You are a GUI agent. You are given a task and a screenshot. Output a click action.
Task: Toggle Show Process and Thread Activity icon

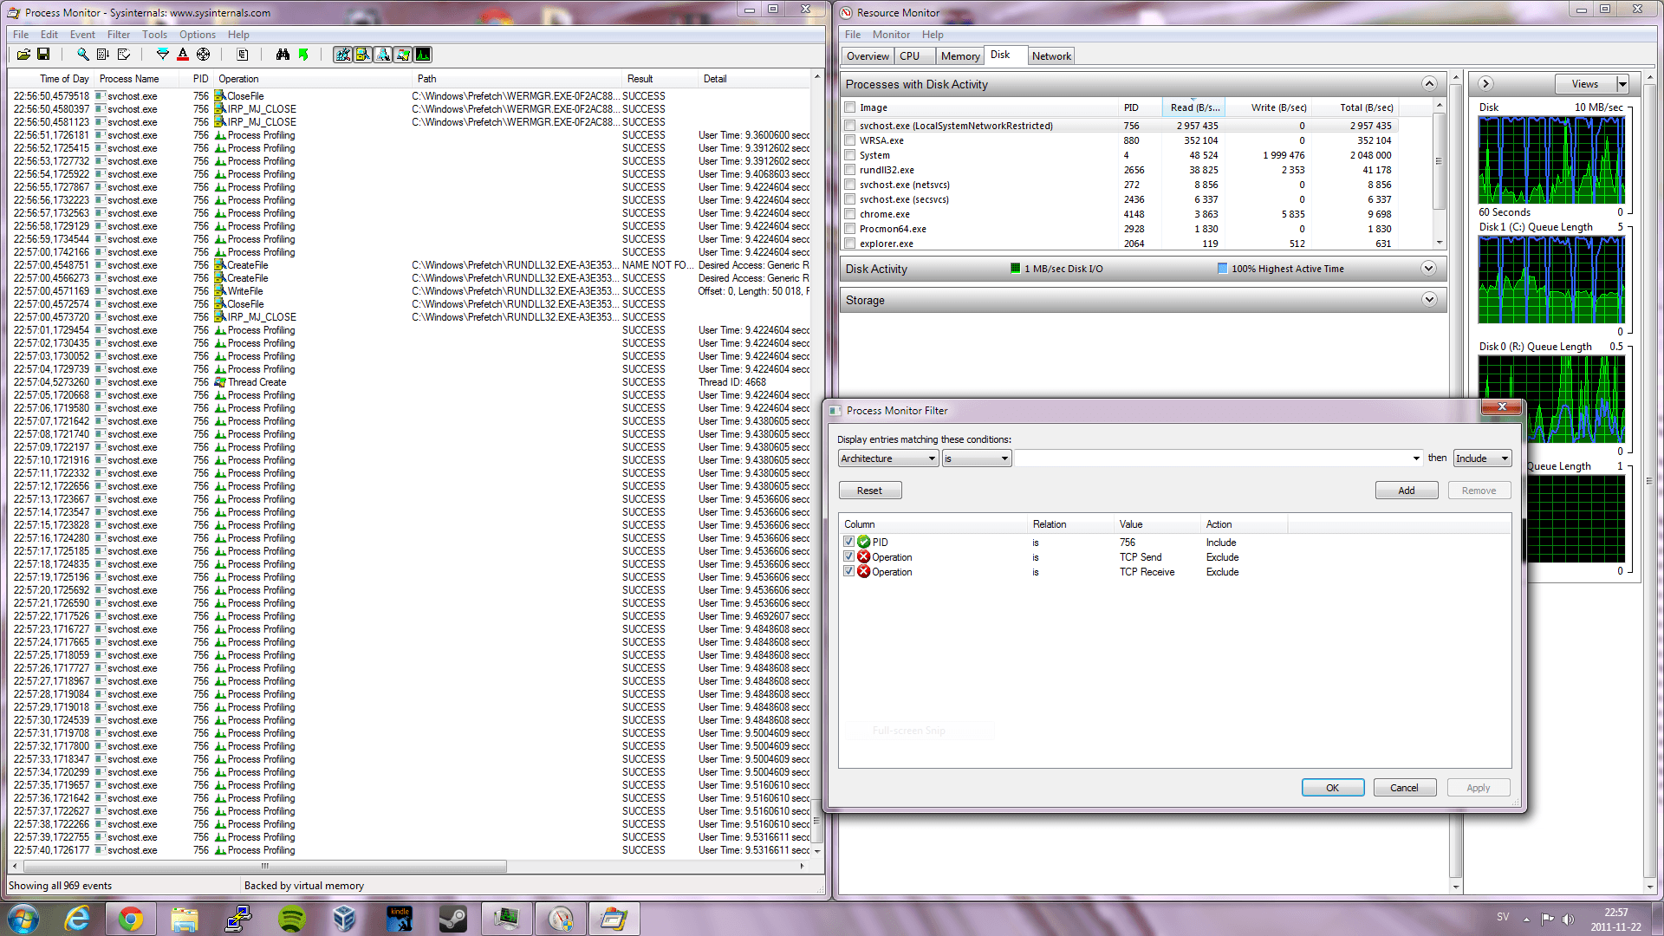coord(403,55)
